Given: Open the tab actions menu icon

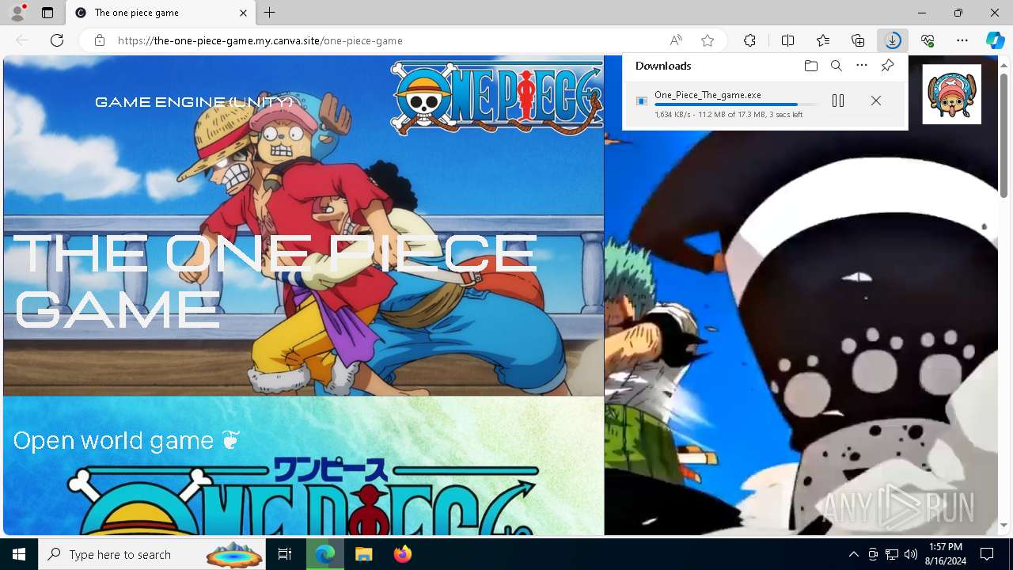Looking at the screenshot, I should (47, 13).
